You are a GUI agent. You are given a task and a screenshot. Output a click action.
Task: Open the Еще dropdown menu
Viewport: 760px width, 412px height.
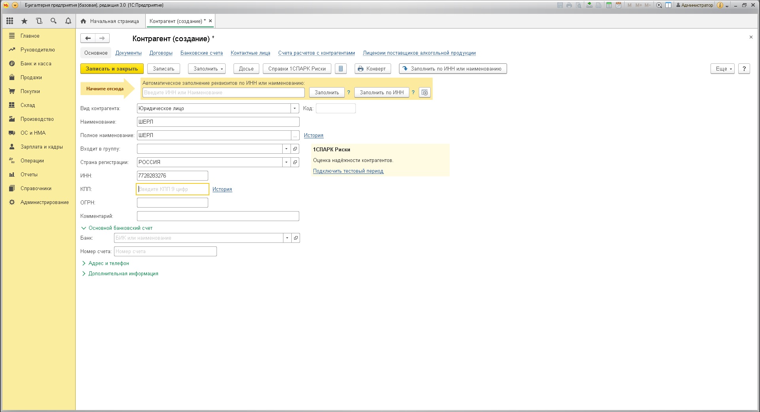click(722, 69)
